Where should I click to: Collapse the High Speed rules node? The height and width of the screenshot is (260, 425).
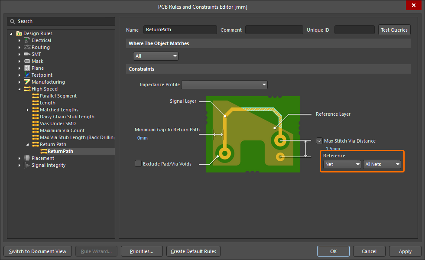click(x=19, y=89)
